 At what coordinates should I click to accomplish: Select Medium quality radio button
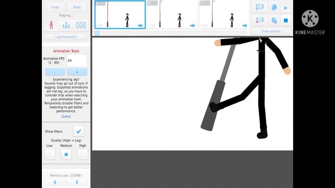click(66, 155)
